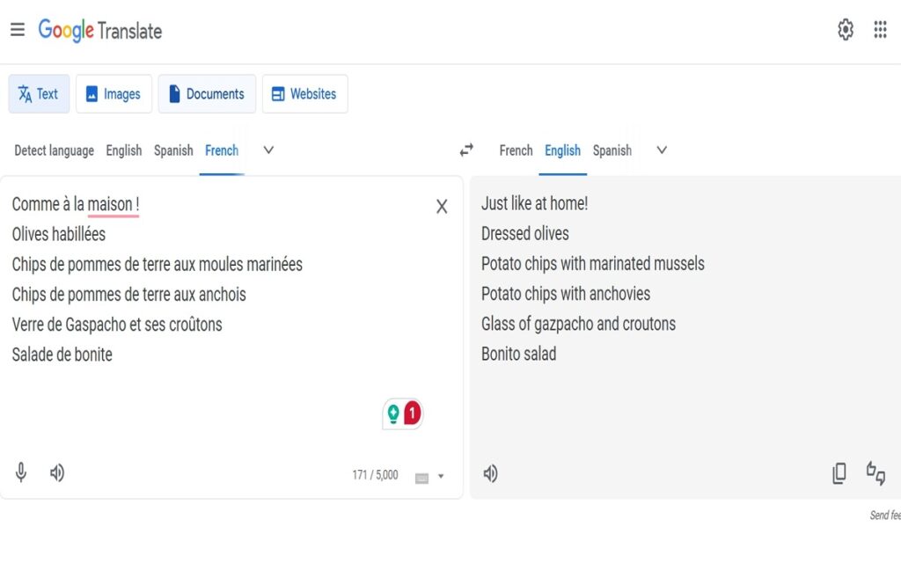
Task: Rate this translation thumbs icon
Action: click(x=875, y=473)
